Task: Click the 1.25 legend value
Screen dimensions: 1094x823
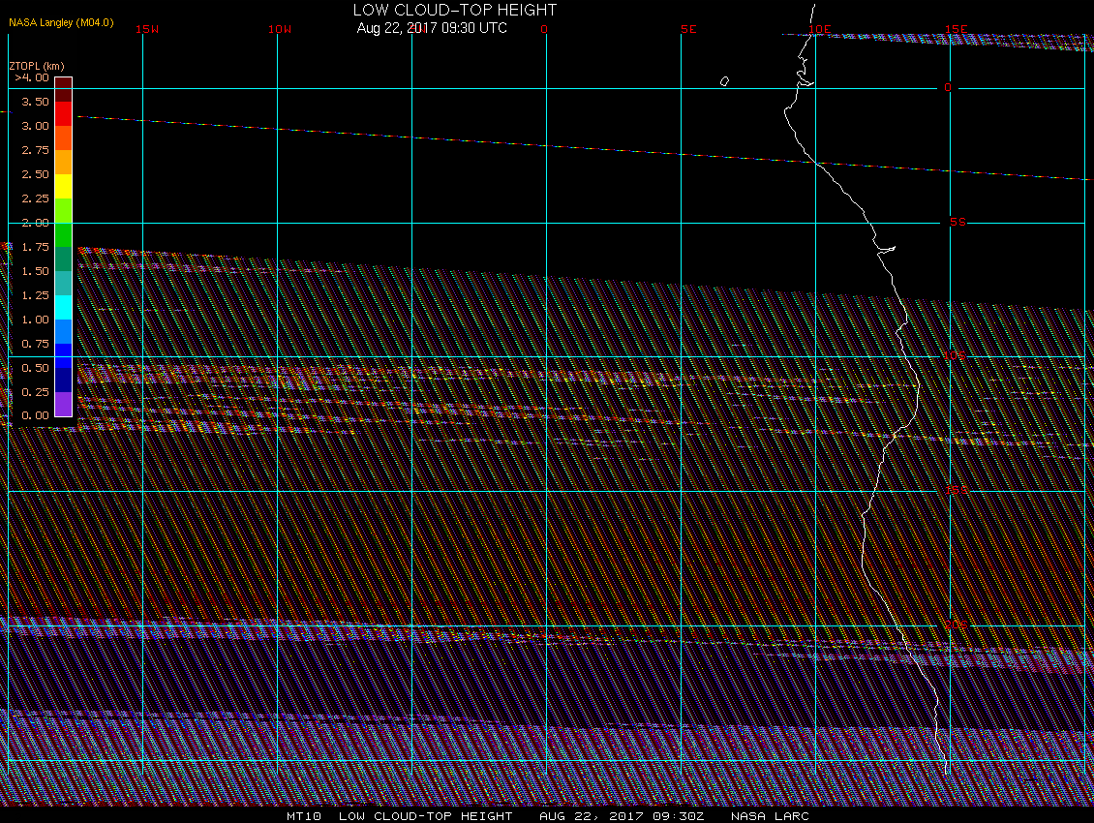Action: pos(35,295)
